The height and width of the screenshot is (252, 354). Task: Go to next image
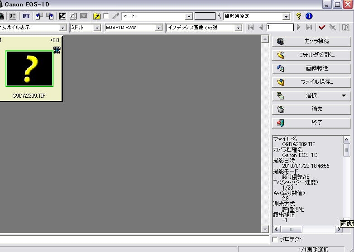point(299,27)
